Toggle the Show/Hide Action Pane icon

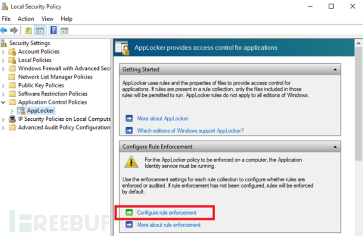64,30
